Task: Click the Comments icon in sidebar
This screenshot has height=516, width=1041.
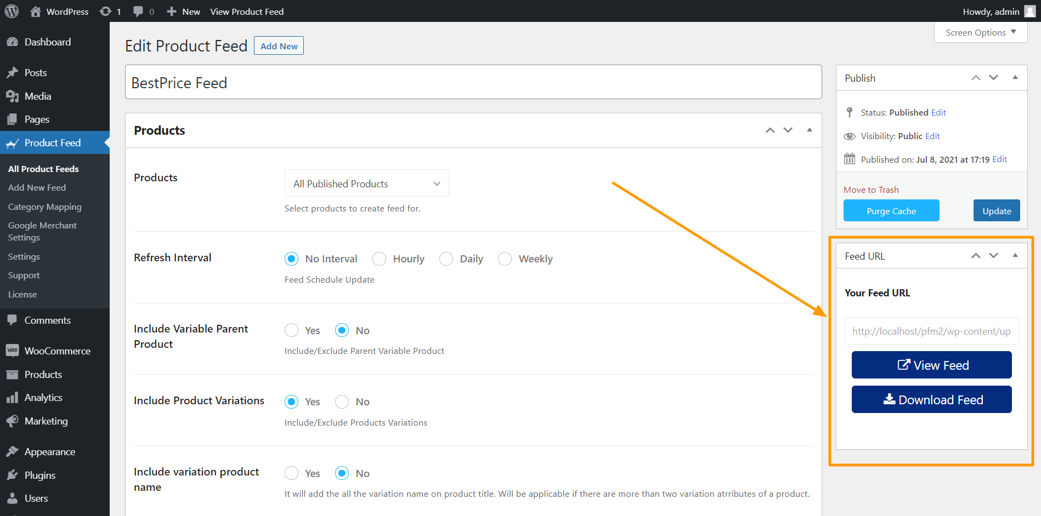Action: pos(12,320)
